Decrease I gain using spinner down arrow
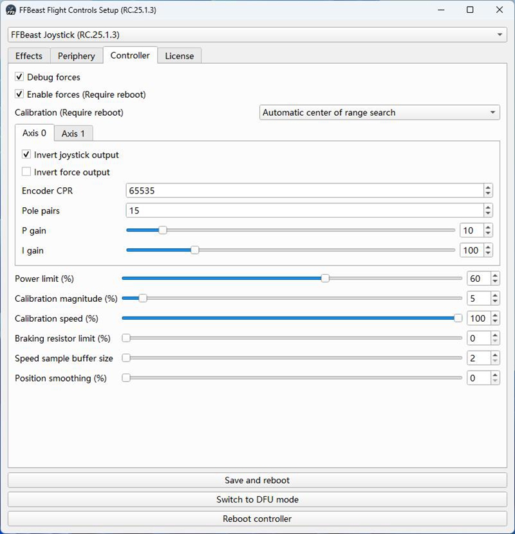 click(x=488, y=253)
